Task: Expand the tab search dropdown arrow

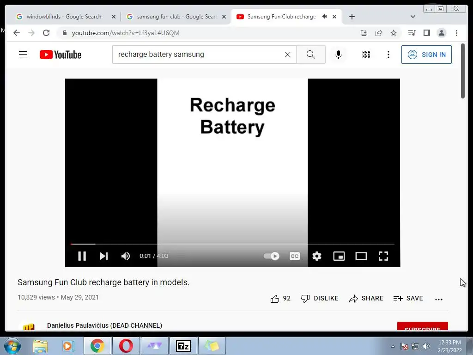Action: pyautogui.click(x=413, y=17)
